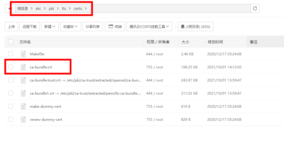284x149 pixels.
Task: Click the 211.03 KB size value
Action: [x=189, y=93]
